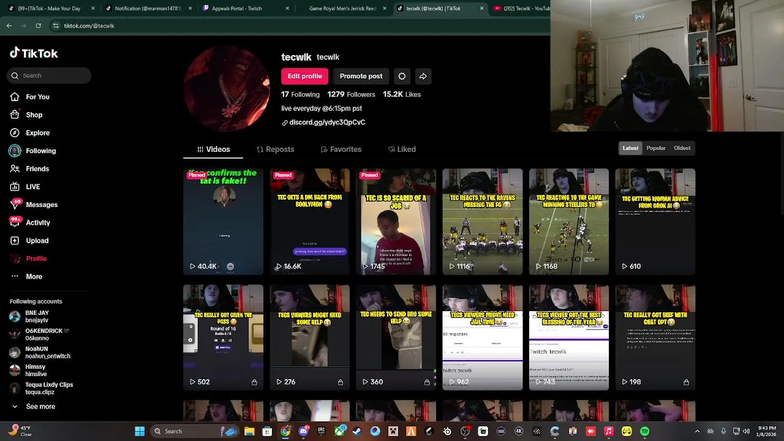Switch to the Tecwlk YouTube browser tab
784x441 pixels.
(x=522, y=9)
